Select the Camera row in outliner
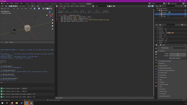The height and width of the screenshot is (105, 187). (x=171, y=12)
